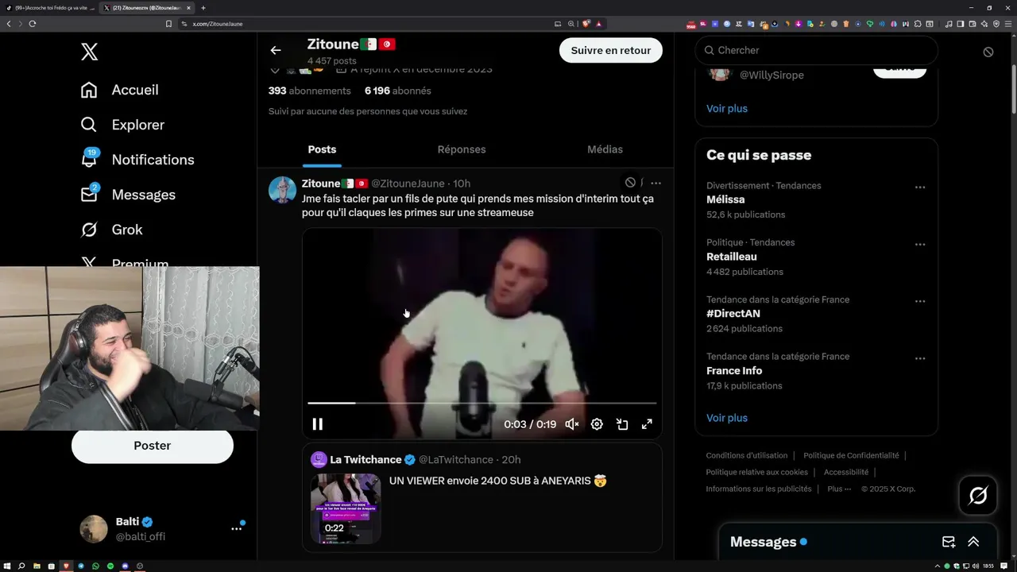
Task: Open Accessibilité footer link
Action: click(846, 473)
